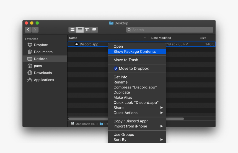Open Documents in the sidebar
238x153 pixels.
[45, 52]
